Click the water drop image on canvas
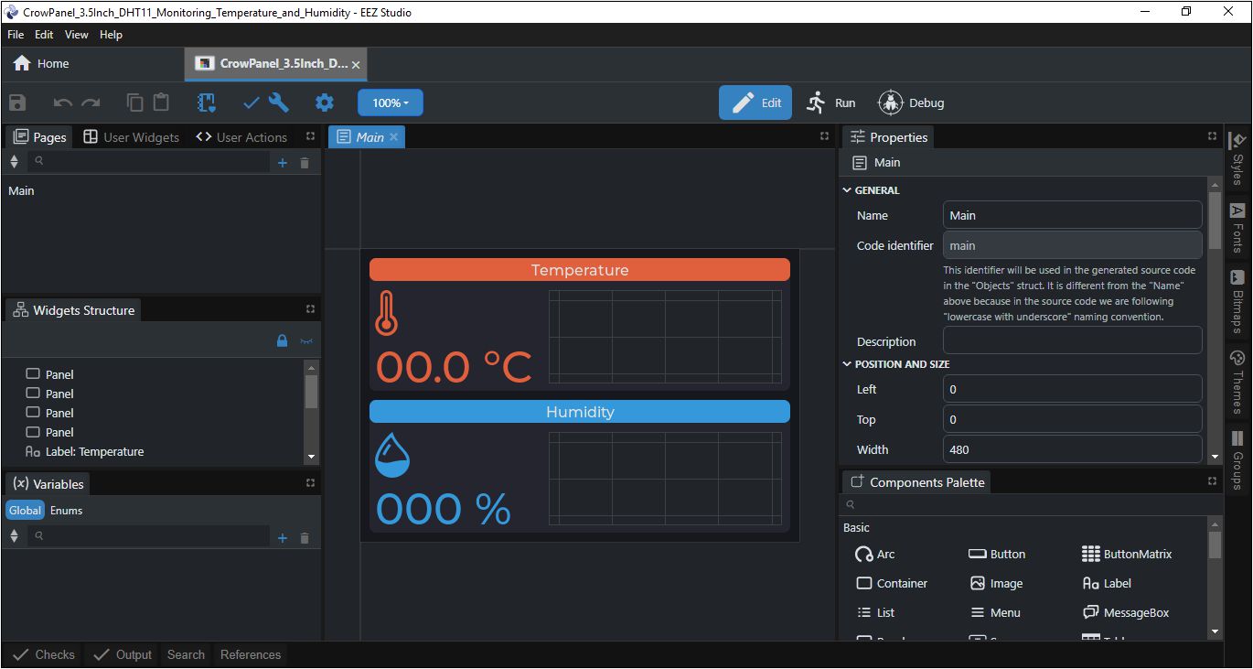The height and width of the screenshot is (669, 1253). click(392, 455)
